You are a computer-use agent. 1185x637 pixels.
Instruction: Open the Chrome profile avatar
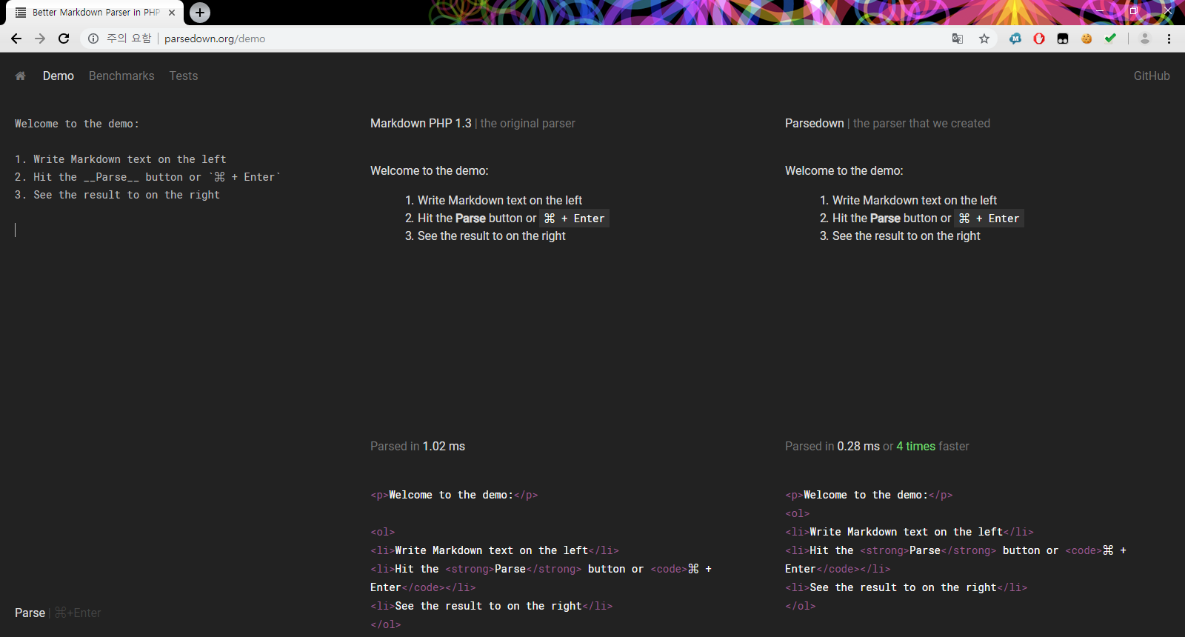[1145, 39]
